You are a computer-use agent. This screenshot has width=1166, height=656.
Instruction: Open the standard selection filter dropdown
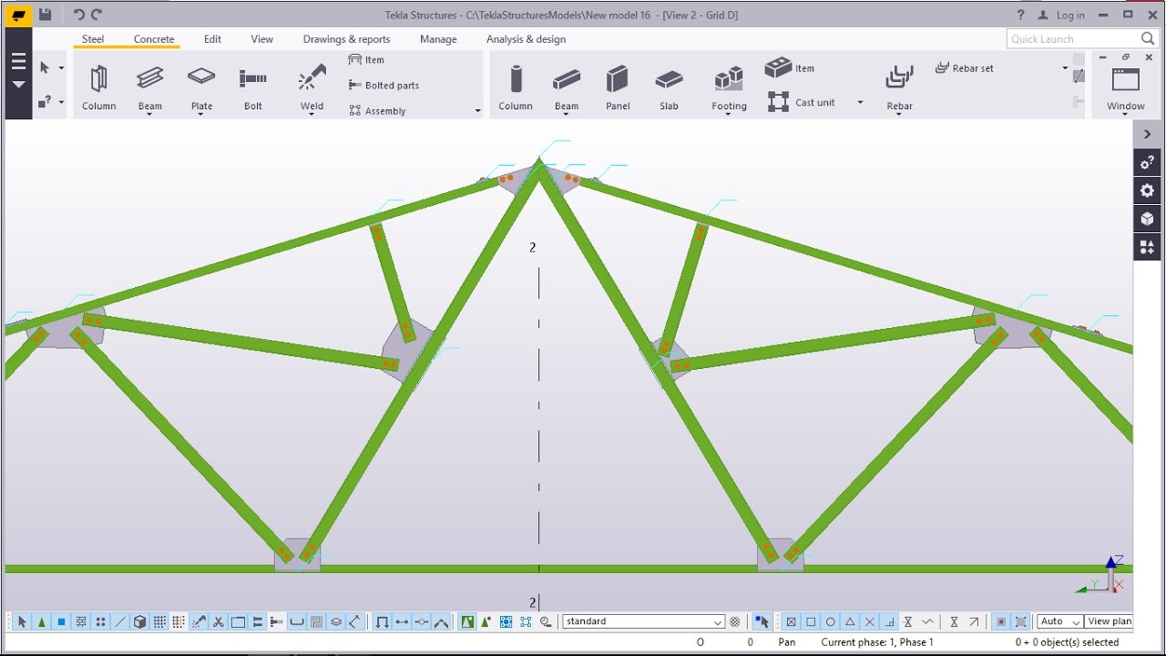pos(643,621)
